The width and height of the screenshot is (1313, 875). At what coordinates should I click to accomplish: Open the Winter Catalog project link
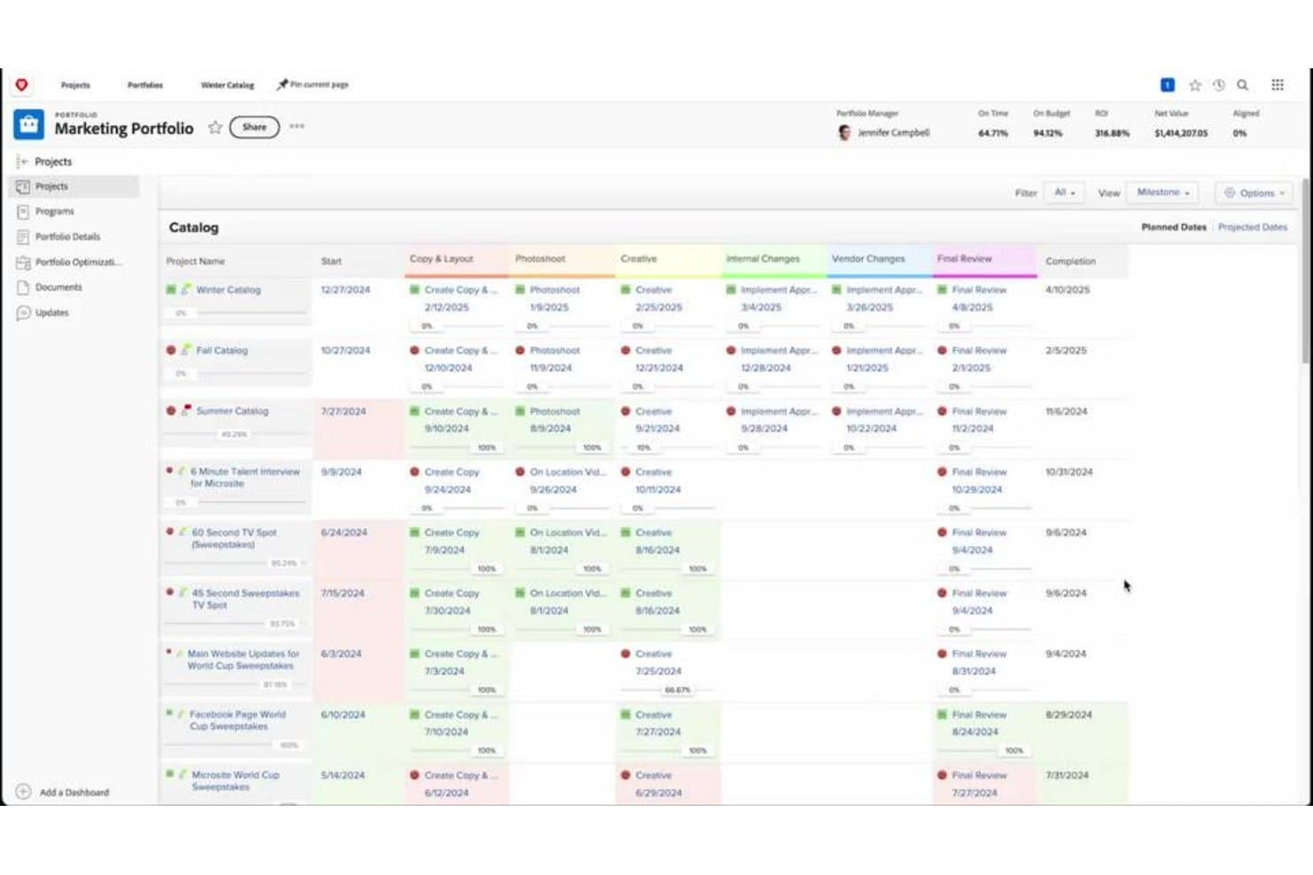pos(228,290)
